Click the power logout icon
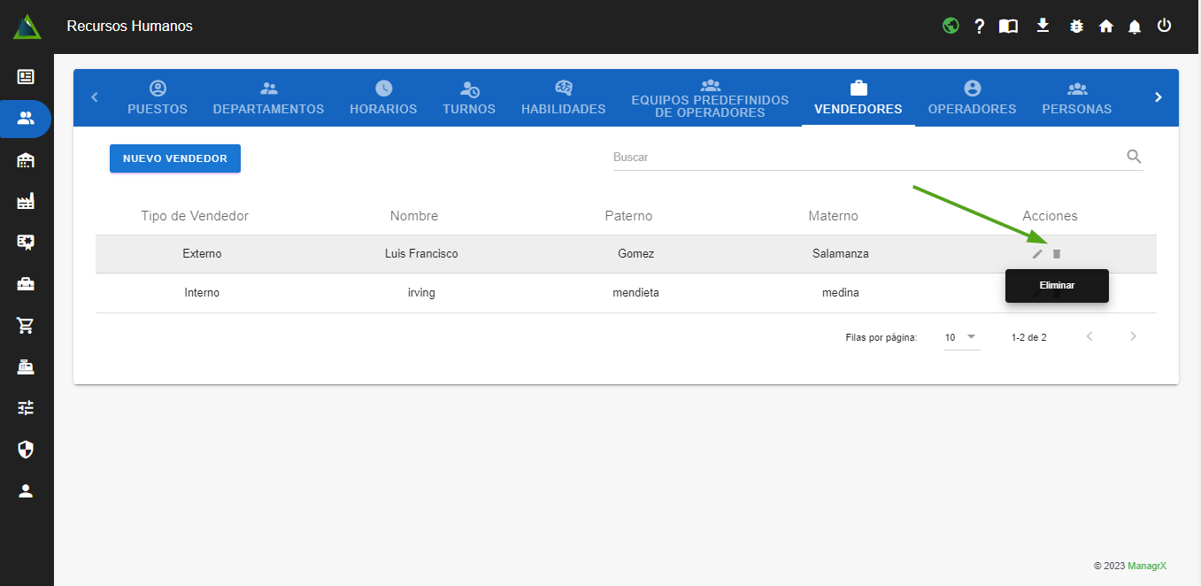 coord(1164,26)
